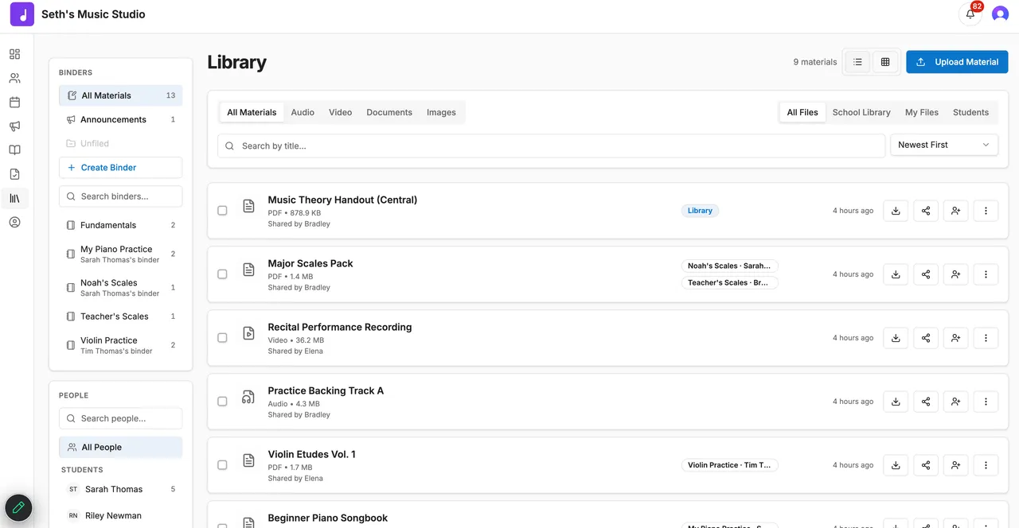The image size is (1019, 528).
Task: Select the Audio filter tab
Action: click(x=303, y=112)
